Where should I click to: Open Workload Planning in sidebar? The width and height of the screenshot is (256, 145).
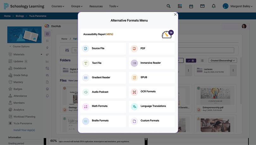(x=22, y=117)
